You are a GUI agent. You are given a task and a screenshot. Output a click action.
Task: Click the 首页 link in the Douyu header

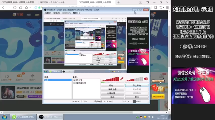[x=29, y=15]
